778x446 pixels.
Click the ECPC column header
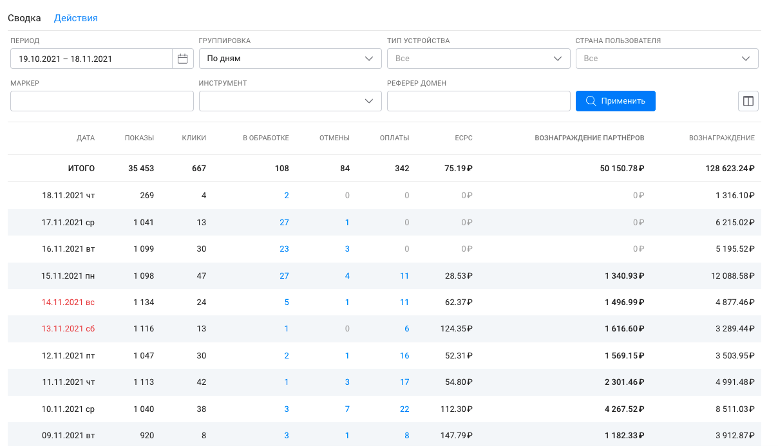click(464, 138)
